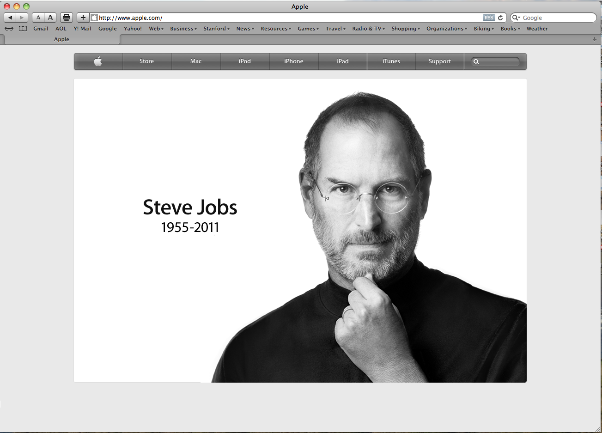Screen dimensions: 602x433
Task: Click the print page icon
Action: click(67, 18)
